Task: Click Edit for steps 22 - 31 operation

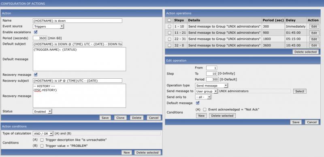Action: [x=314, y=39]
